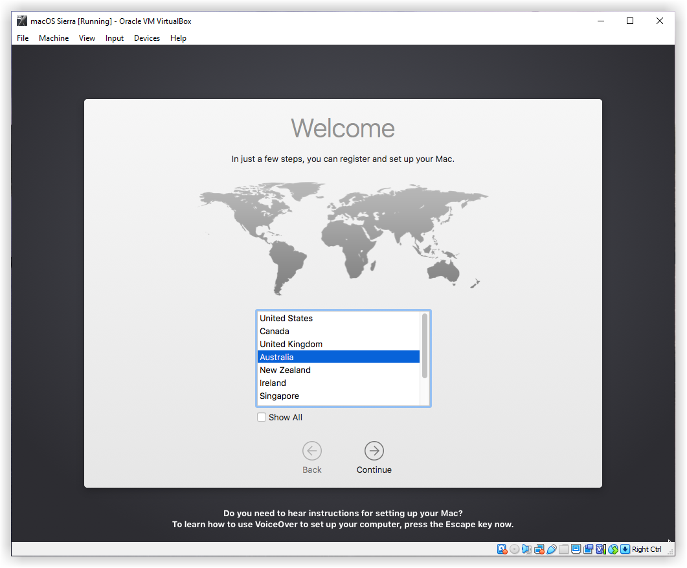Screen dimensions: 687x568
Task: Open the Help menu
Action: (178, 38)
